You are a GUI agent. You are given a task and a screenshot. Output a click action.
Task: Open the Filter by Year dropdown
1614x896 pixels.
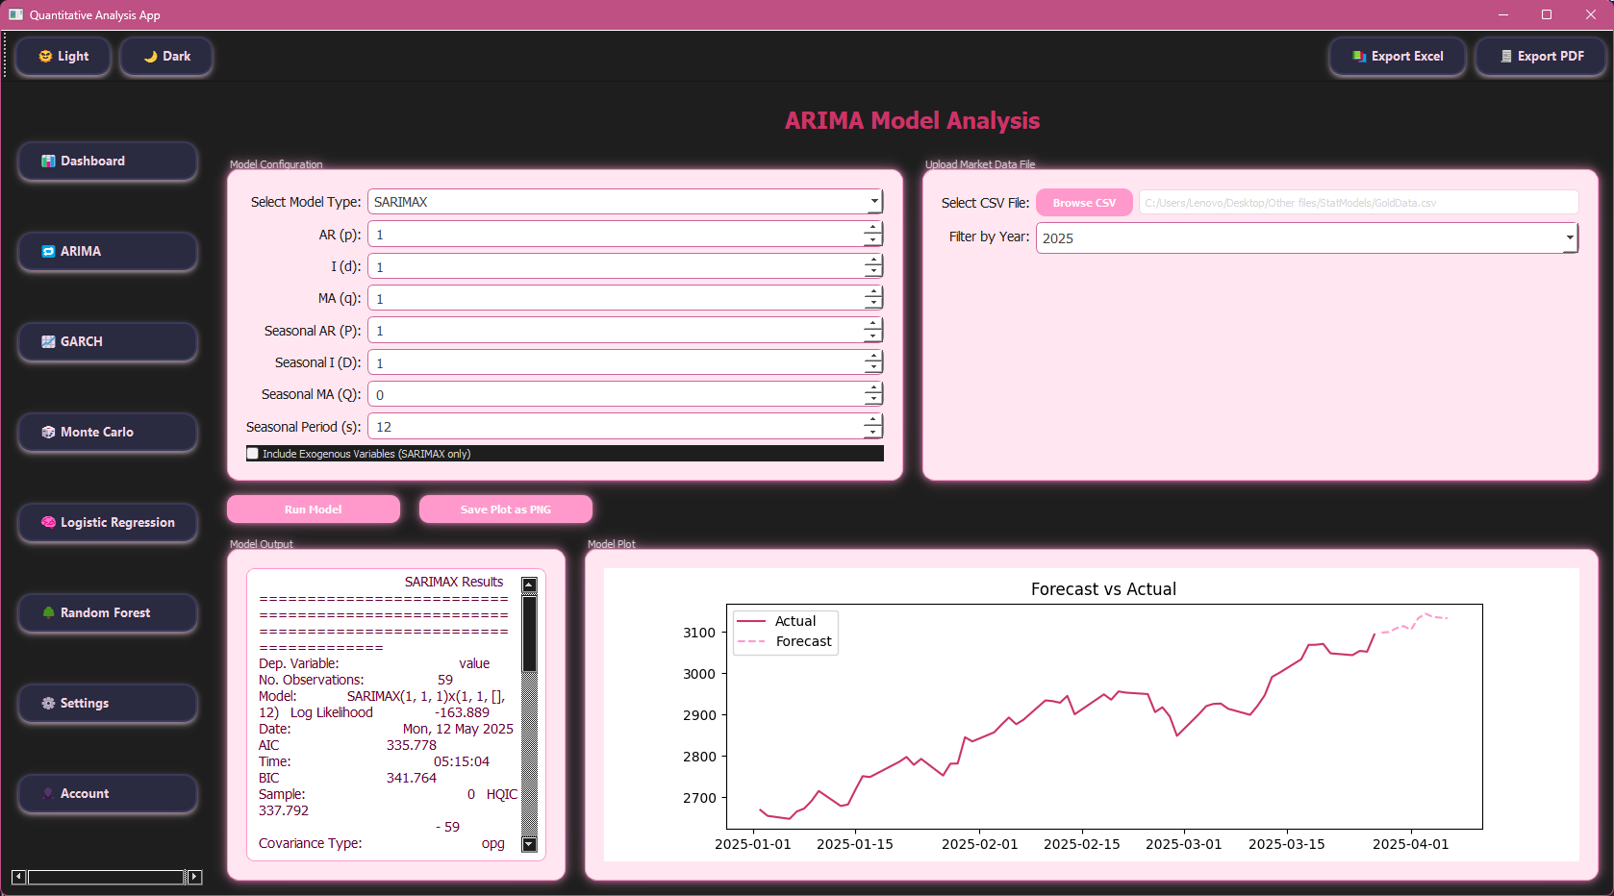1569,237
